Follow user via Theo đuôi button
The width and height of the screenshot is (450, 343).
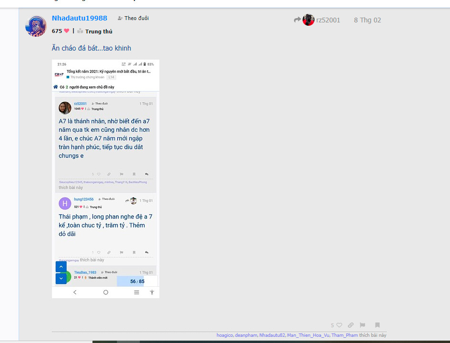click(133, 18)
